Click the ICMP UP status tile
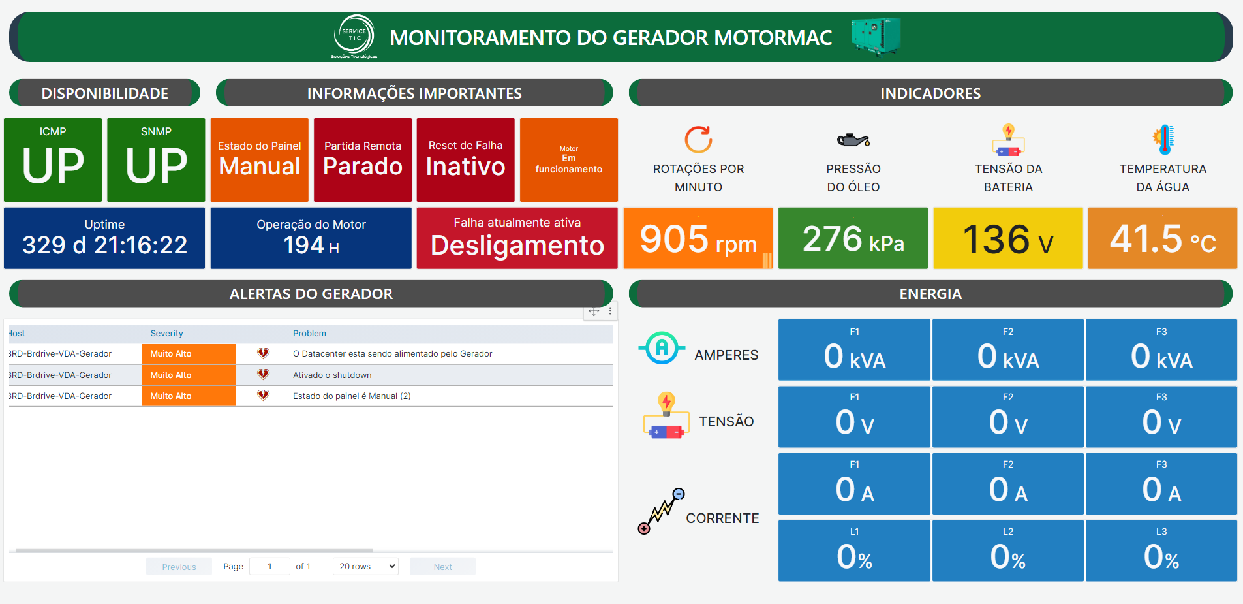1243x604 pixels. [x=53, y=160]
